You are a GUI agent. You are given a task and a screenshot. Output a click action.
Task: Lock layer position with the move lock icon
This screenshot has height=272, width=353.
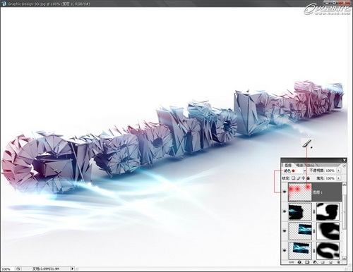[304, 178]
